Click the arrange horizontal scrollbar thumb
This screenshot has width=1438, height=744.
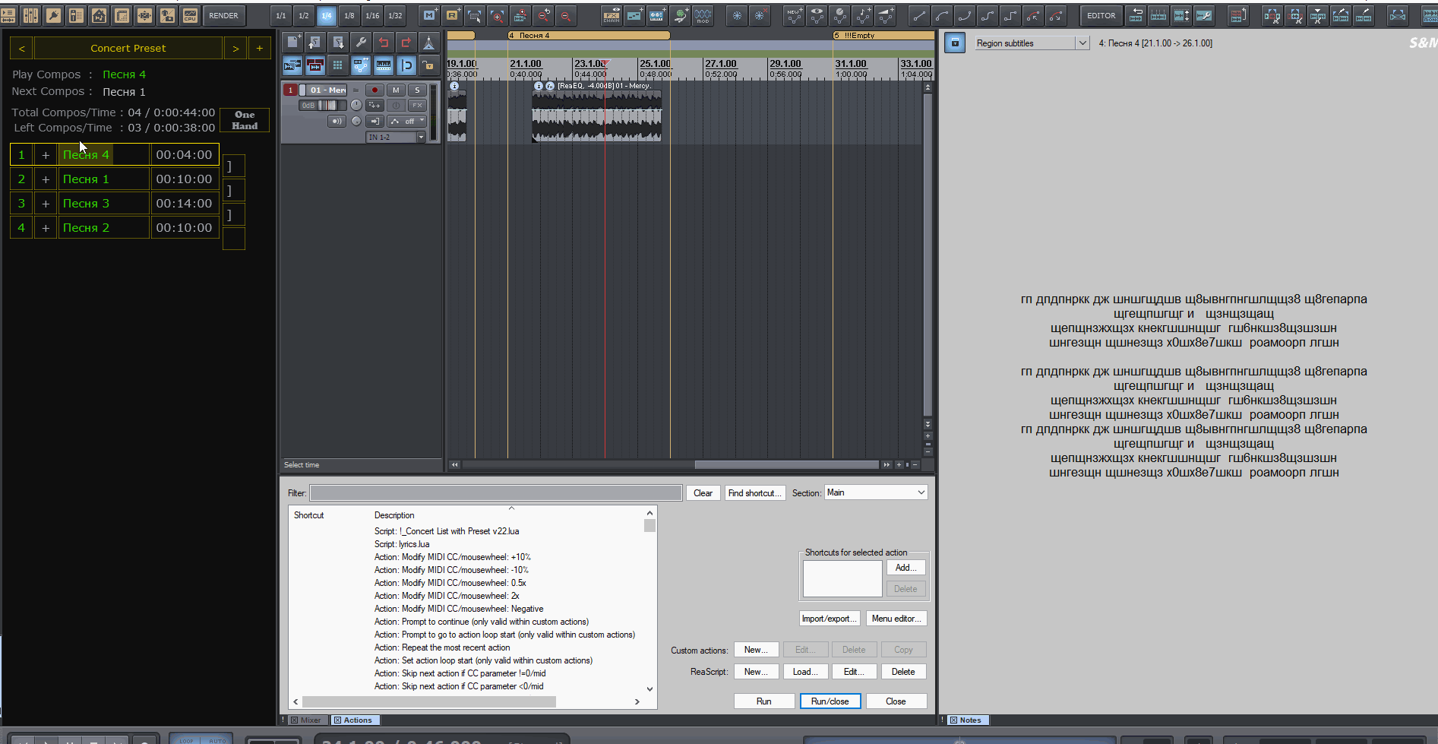point(787,464)
